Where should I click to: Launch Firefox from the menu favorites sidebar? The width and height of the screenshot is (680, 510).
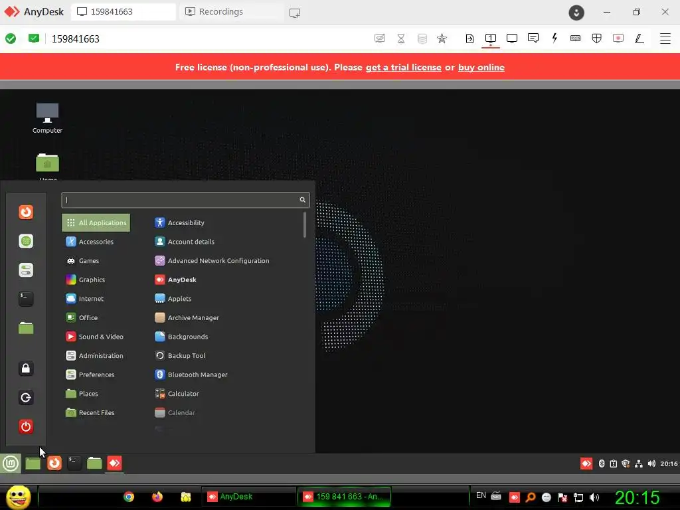tap(26, 212)
